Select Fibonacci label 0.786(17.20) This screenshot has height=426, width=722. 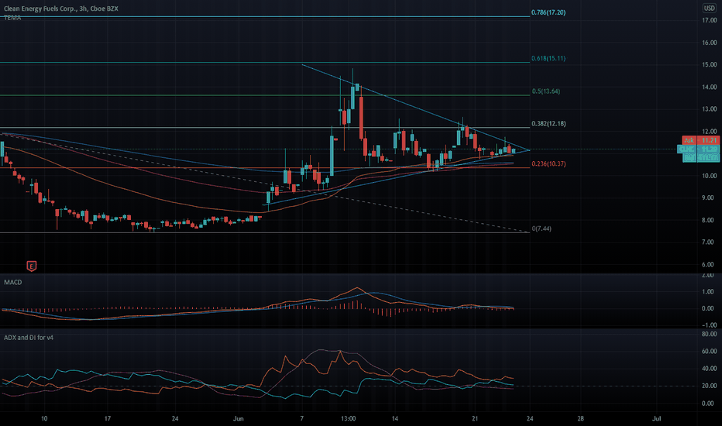[x=548, y=12]
